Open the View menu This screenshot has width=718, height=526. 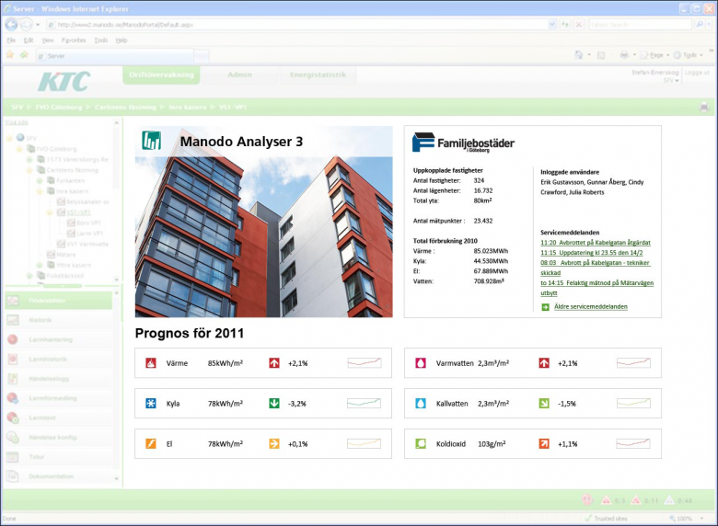click(x=48, y=40)
